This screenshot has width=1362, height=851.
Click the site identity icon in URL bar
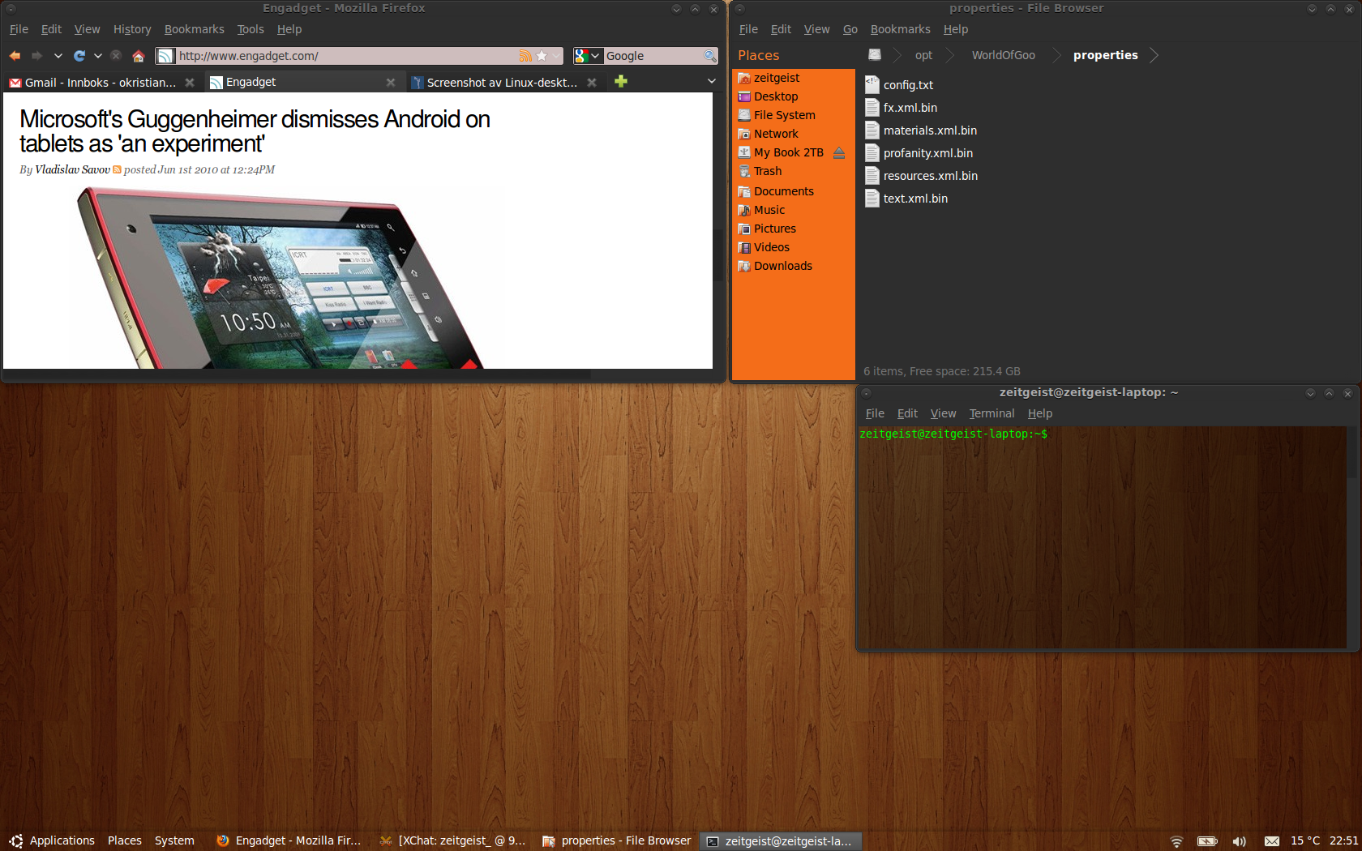(x=165, y=56)
